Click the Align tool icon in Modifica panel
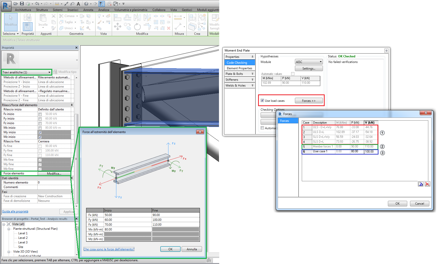 click(x=117, y=17)
